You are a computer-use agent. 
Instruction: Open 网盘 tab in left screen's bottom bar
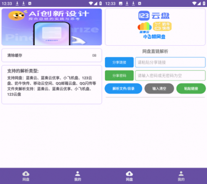pos(26,176)
